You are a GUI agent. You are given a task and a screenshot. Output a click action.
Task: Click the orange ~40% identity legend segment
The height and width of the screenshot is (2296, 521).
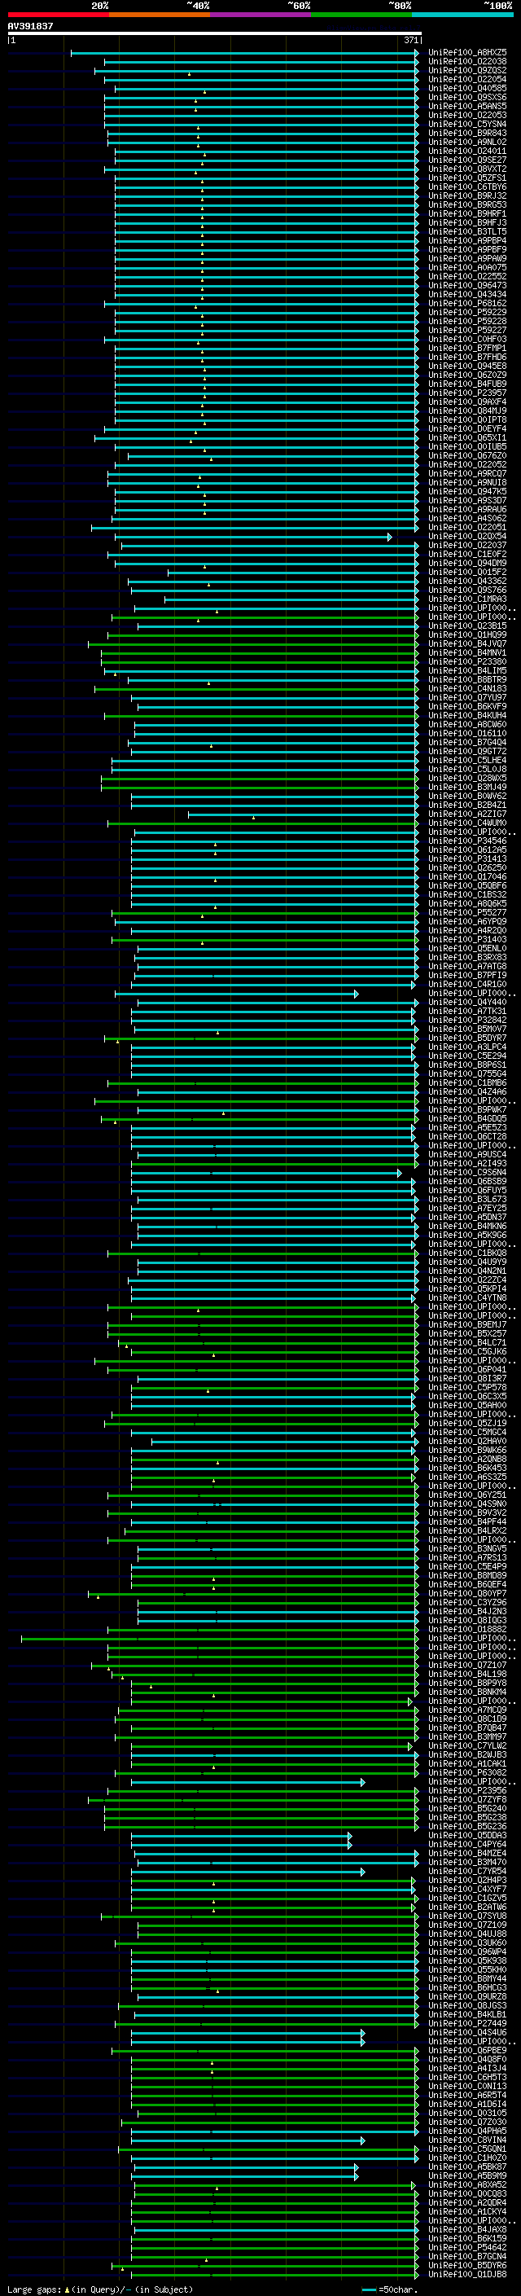coord(160,15)
